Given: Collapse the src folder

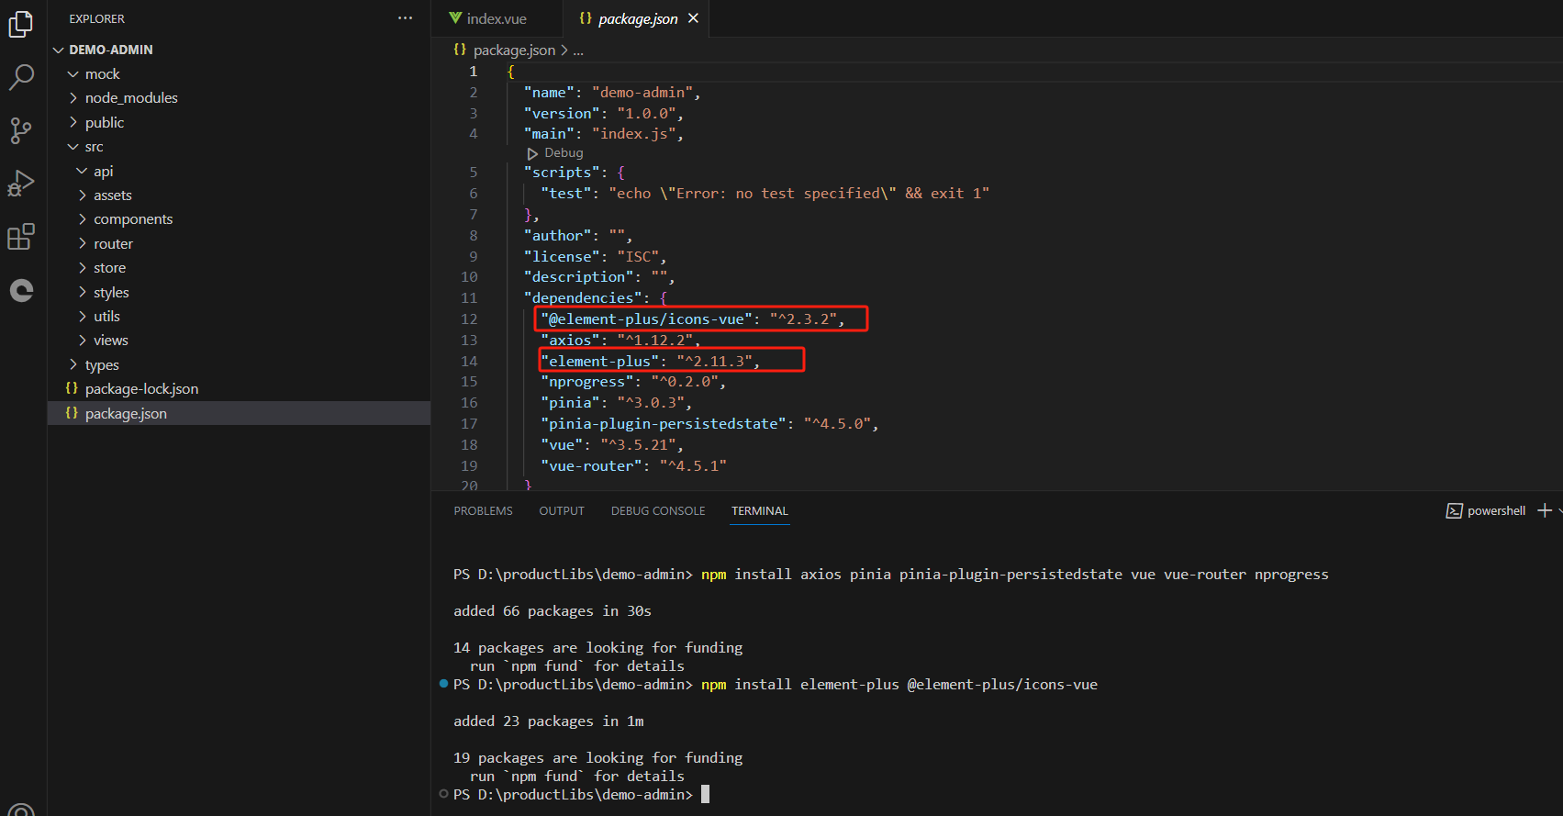Looking at the screenshot, I should (73, 147).
